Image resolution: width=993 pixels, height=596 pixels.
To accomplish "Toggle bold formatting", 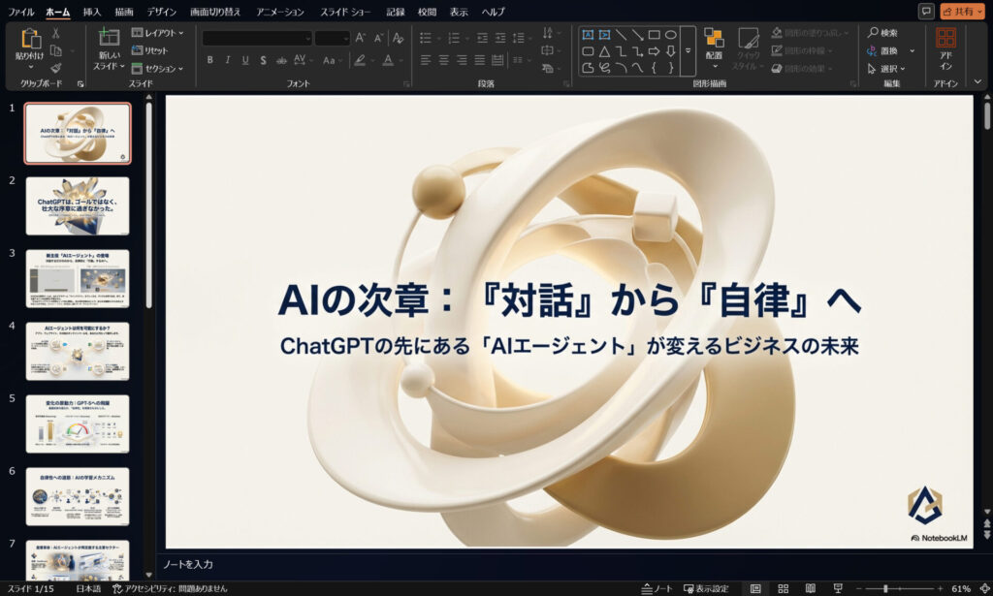I will coord(211,59).
